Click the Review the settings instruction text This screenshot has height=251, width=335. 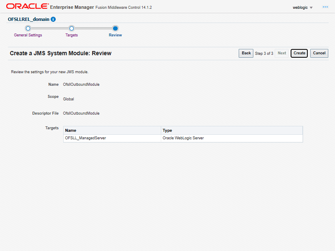(49, 72)
